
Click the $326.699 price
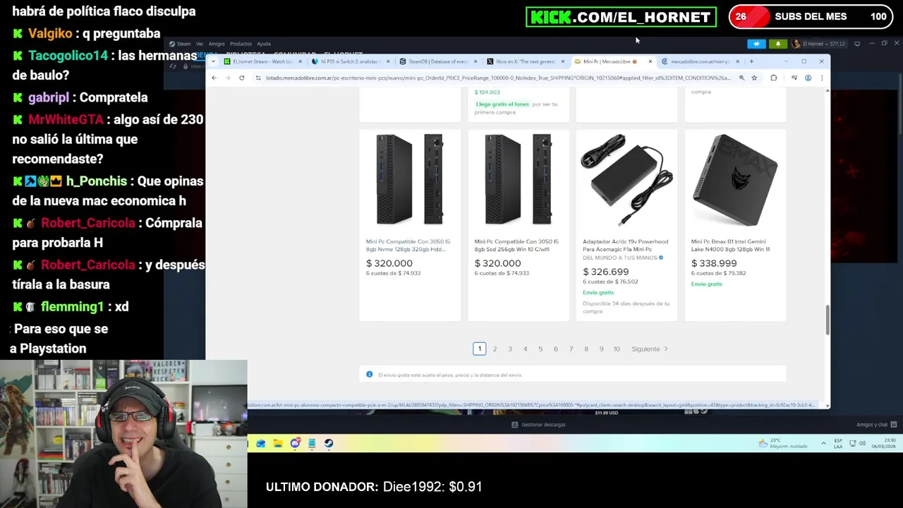(605, 272)
